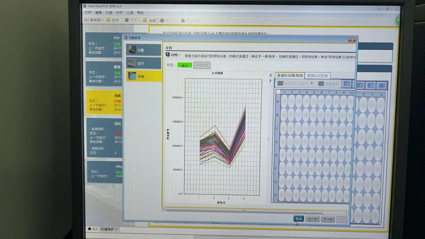
Task: Click the scrollbar left arrow
Action: click(164, 210)
